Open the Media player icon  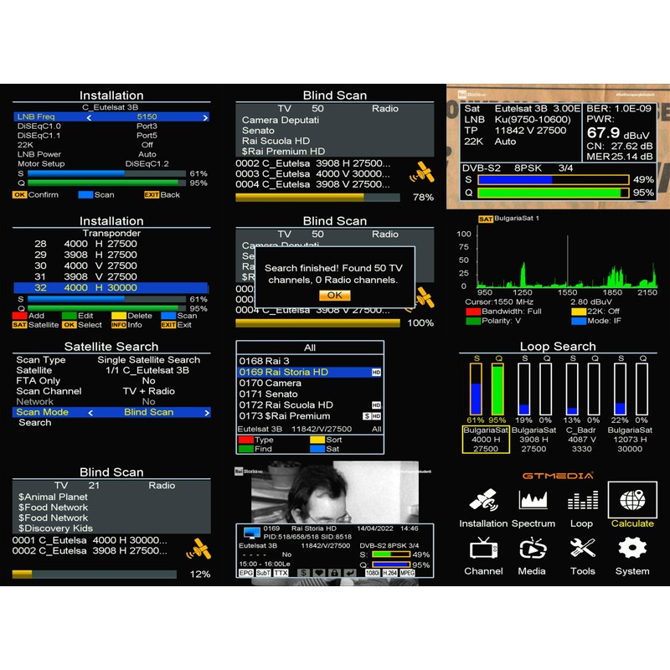[x=533, y=549]
